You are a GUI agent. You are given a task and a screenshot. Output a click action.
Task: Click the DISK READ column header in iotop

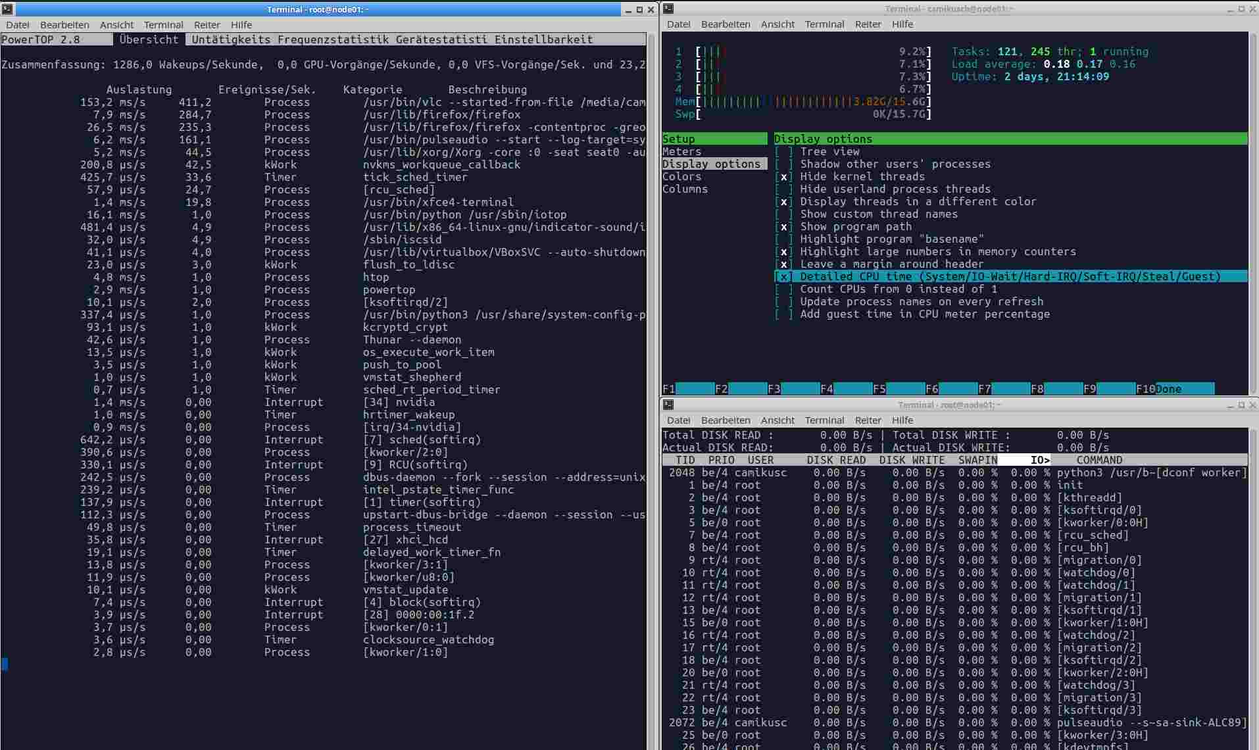pos(836,460)
